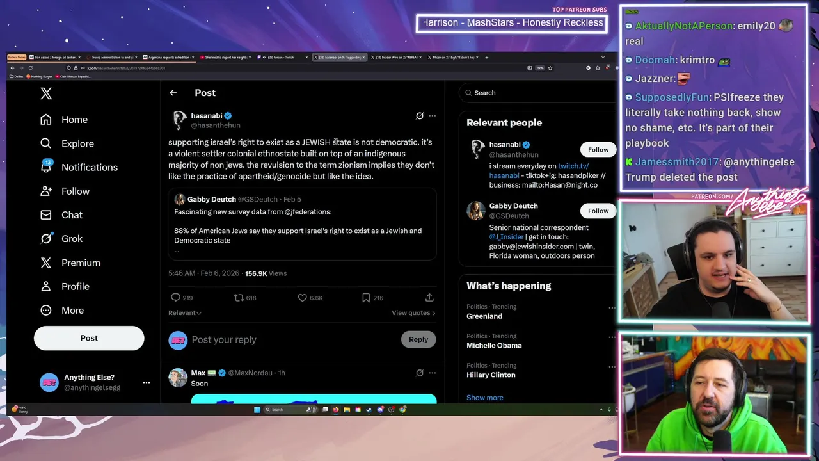
Task: Click the back arrow next to Post
Action: pyautogui.click(x=173, y=93)
